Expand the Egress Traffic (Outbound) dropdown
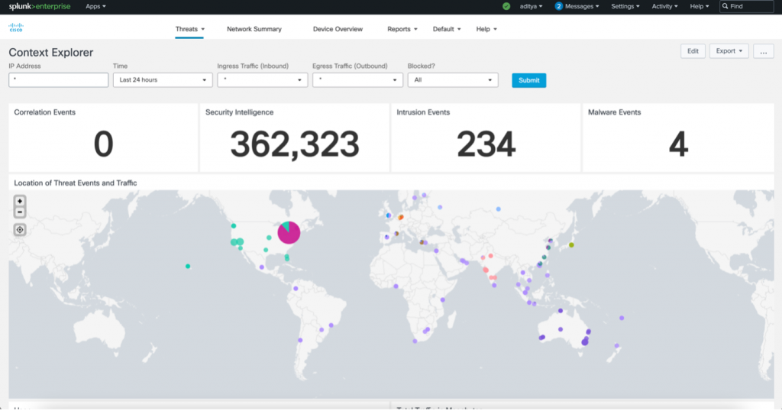 pyautogui.click(x=357, y=80)
